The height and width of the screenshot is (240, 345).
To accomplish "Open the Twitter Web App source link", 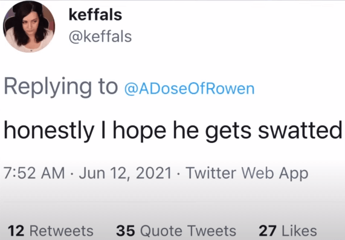I will [x=247, y=174].
